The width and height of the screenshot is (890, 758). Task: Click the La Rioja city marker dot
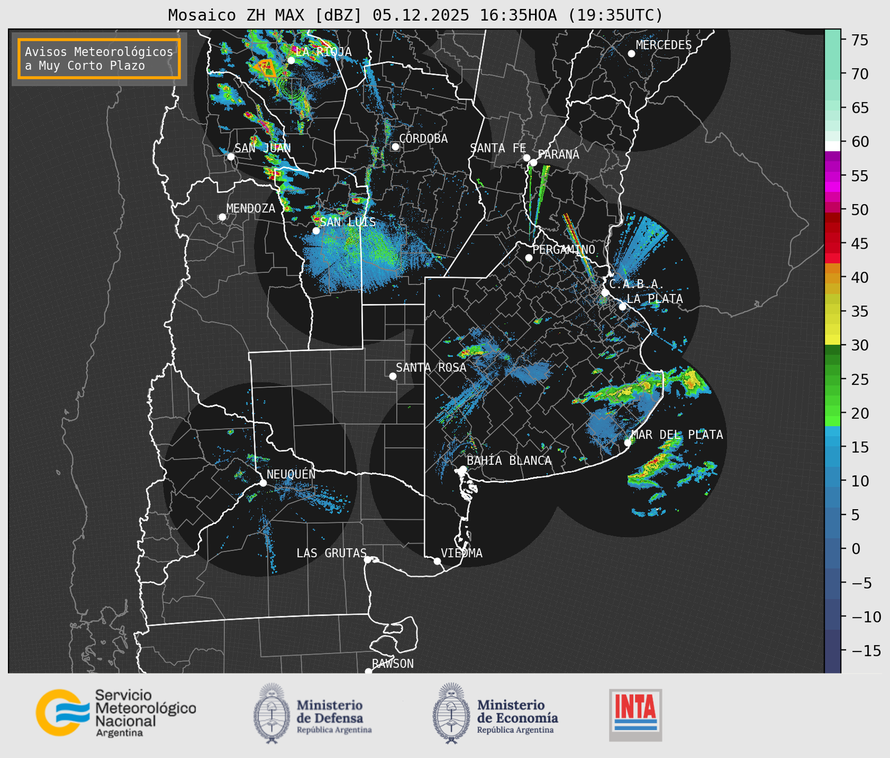(291, 61)
